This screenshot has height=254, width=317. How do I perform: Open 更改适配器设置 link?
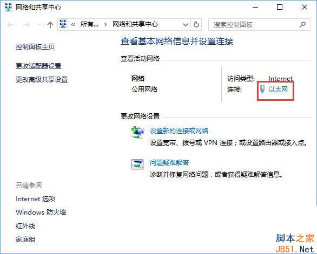[38, 66]
